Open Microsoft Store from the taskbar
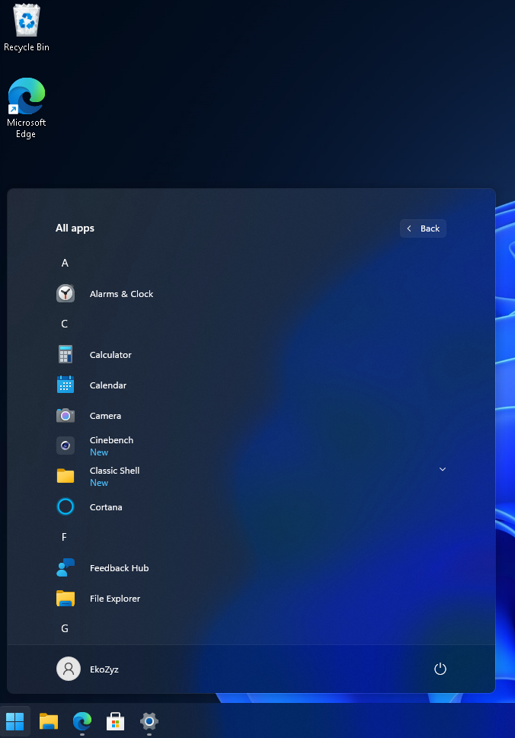 tap(115, 721)
